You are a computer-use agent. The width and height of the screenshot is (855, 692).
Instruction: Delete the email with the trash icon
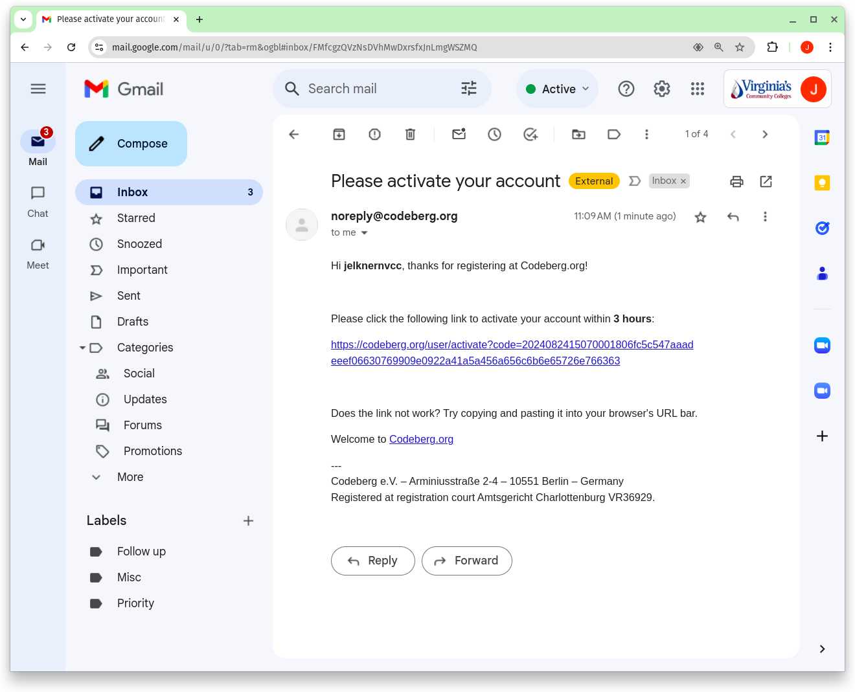point(410,134)
